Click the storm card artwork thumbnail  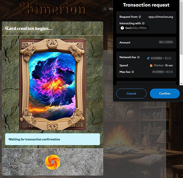(x=53, y=84)
